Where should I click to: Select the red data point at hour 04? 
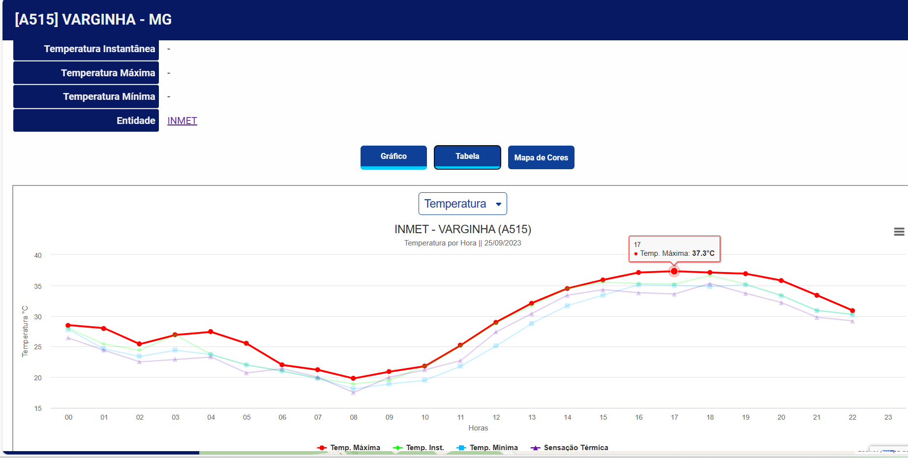click(211, 332)
